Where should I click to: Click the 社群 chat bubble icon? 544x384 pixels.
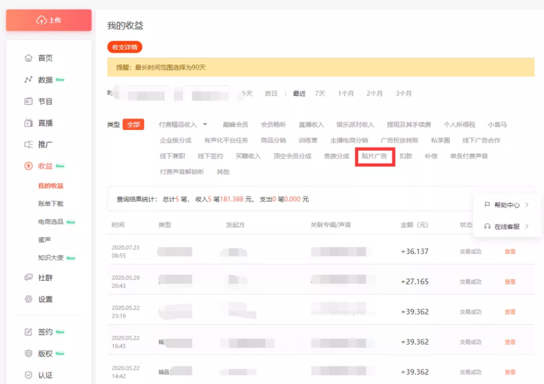[x=28, y=277]
